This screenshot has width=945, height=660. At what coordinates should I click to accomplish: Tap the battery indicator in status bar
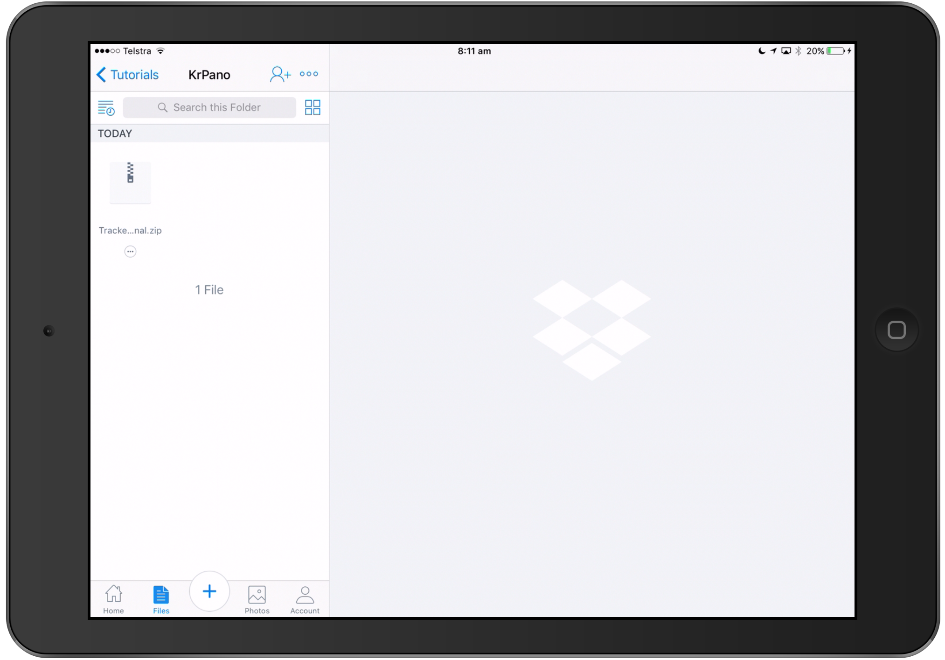pyautogui.click(x=835, y=51)
